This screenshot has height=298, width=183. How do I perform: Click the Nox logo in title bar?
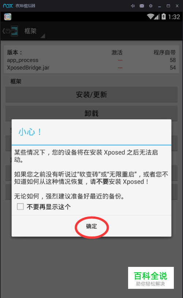click(8, 6)
